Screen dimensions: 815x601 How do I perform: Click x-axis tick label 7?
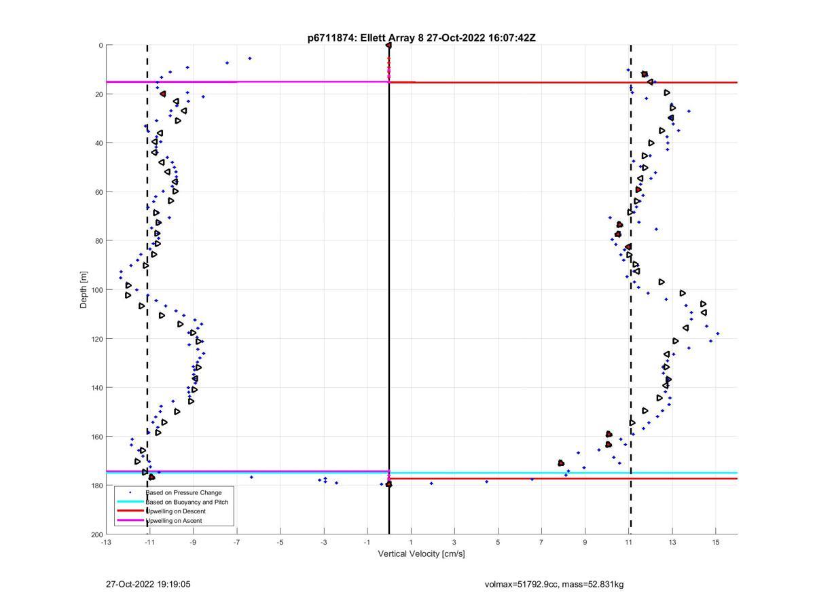point(541,542)
